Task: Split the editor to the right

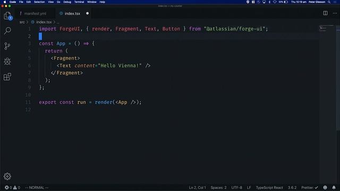Action: point(325,13)
